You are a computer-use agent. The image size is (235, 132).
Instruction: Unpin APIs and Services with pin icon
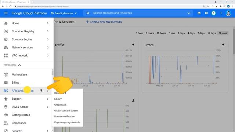(41, 91)
